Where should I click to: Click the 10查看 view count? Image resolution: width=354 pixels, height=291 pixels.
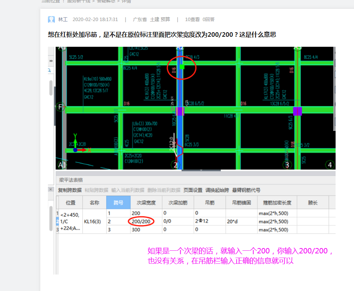point(193,20)
